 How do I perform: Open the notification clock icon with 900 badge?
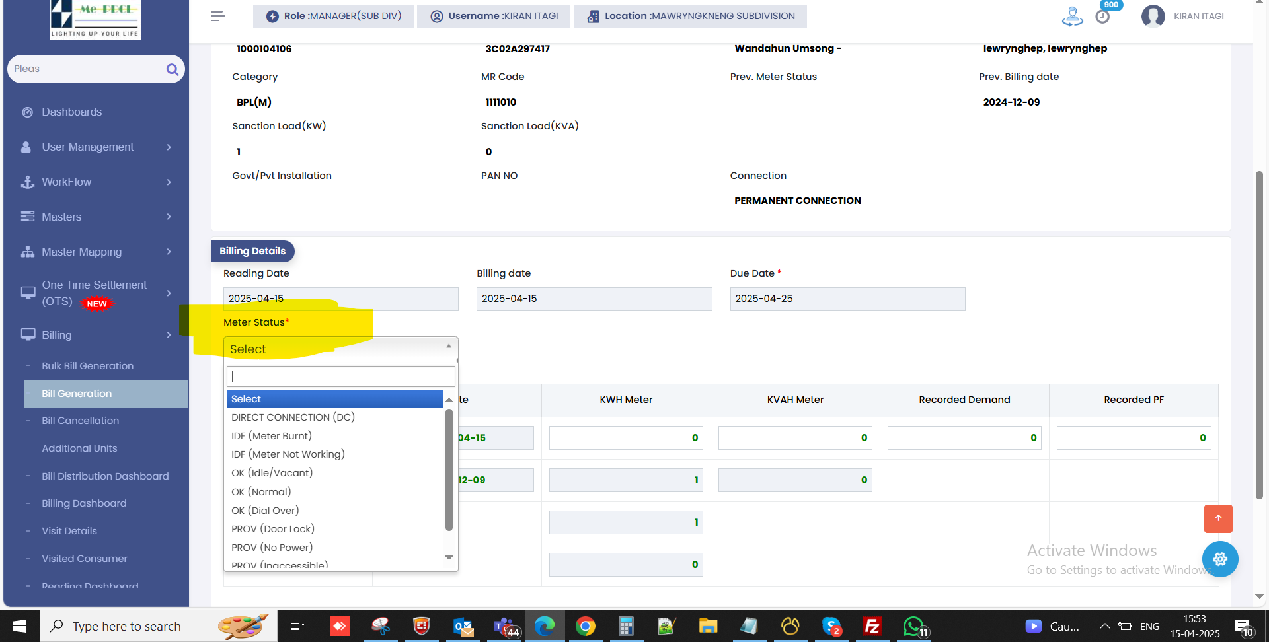click(x=1102, y=17)
